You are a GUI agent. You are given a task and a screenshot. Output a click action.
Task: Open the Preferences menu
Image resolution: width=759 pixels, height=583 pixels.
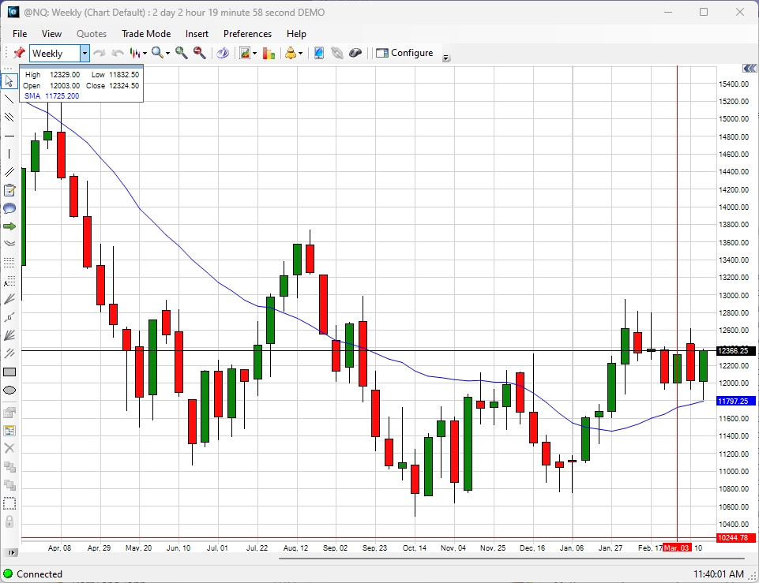[247, 34]
